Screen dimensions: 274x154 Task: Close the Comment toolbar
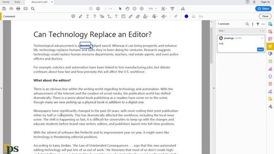265,16
